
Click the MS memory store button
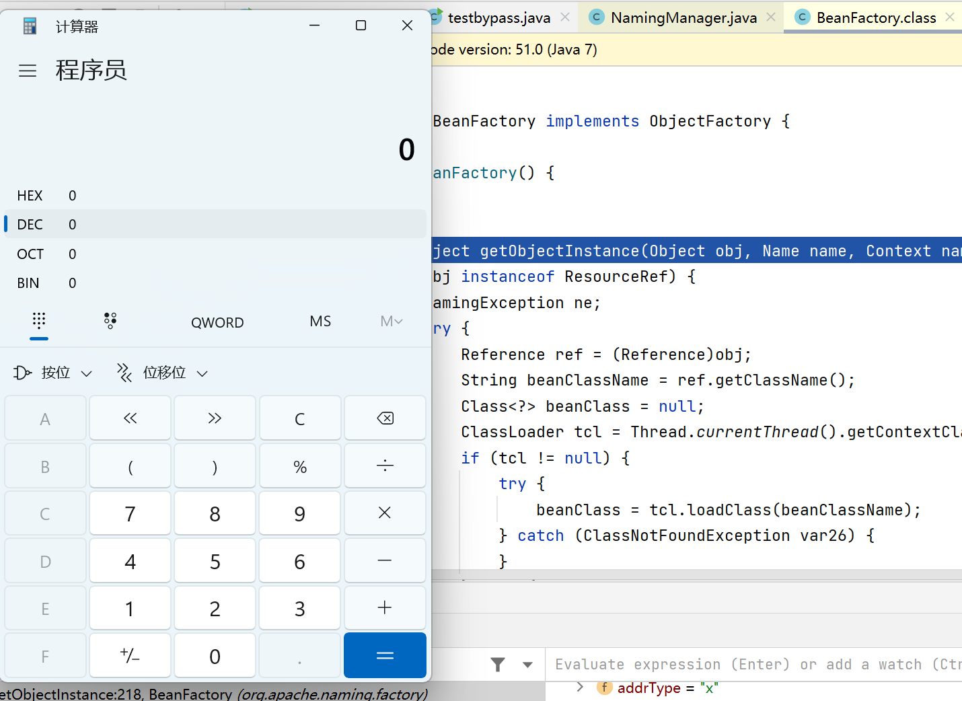tap(320, 322)
